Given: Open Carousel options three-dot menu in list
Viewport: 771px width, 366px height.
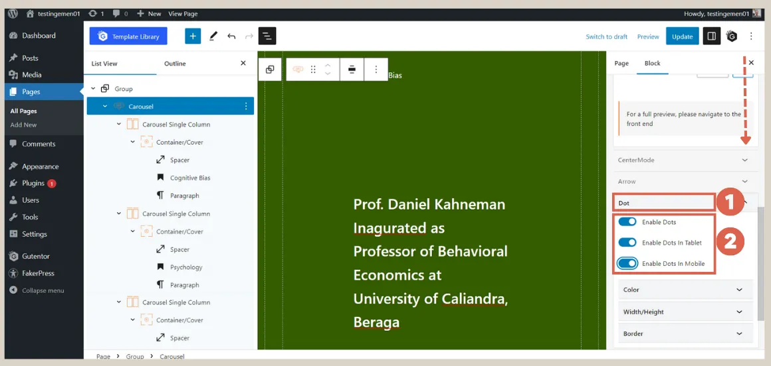Looking at the screenshot, I should (246, 106).
